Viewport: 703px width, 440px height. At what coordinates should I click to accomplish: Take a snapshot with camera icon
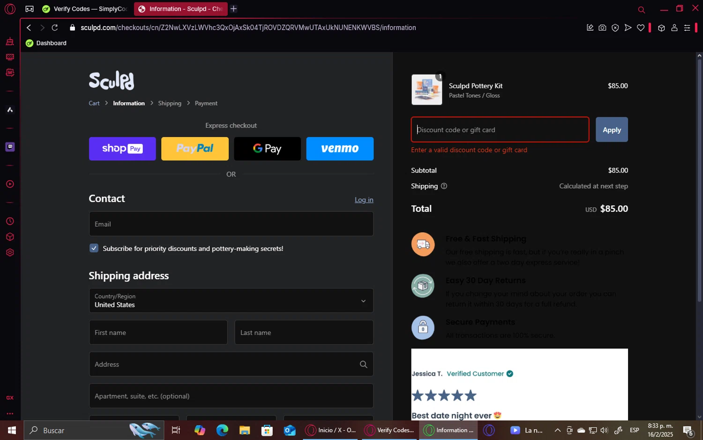coord(602,28)
